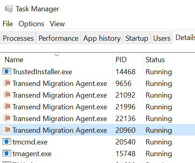Click icon of Transend Migration Agent PID 9656
This screenshot has height=163, width=195.
tap(7, 83)
